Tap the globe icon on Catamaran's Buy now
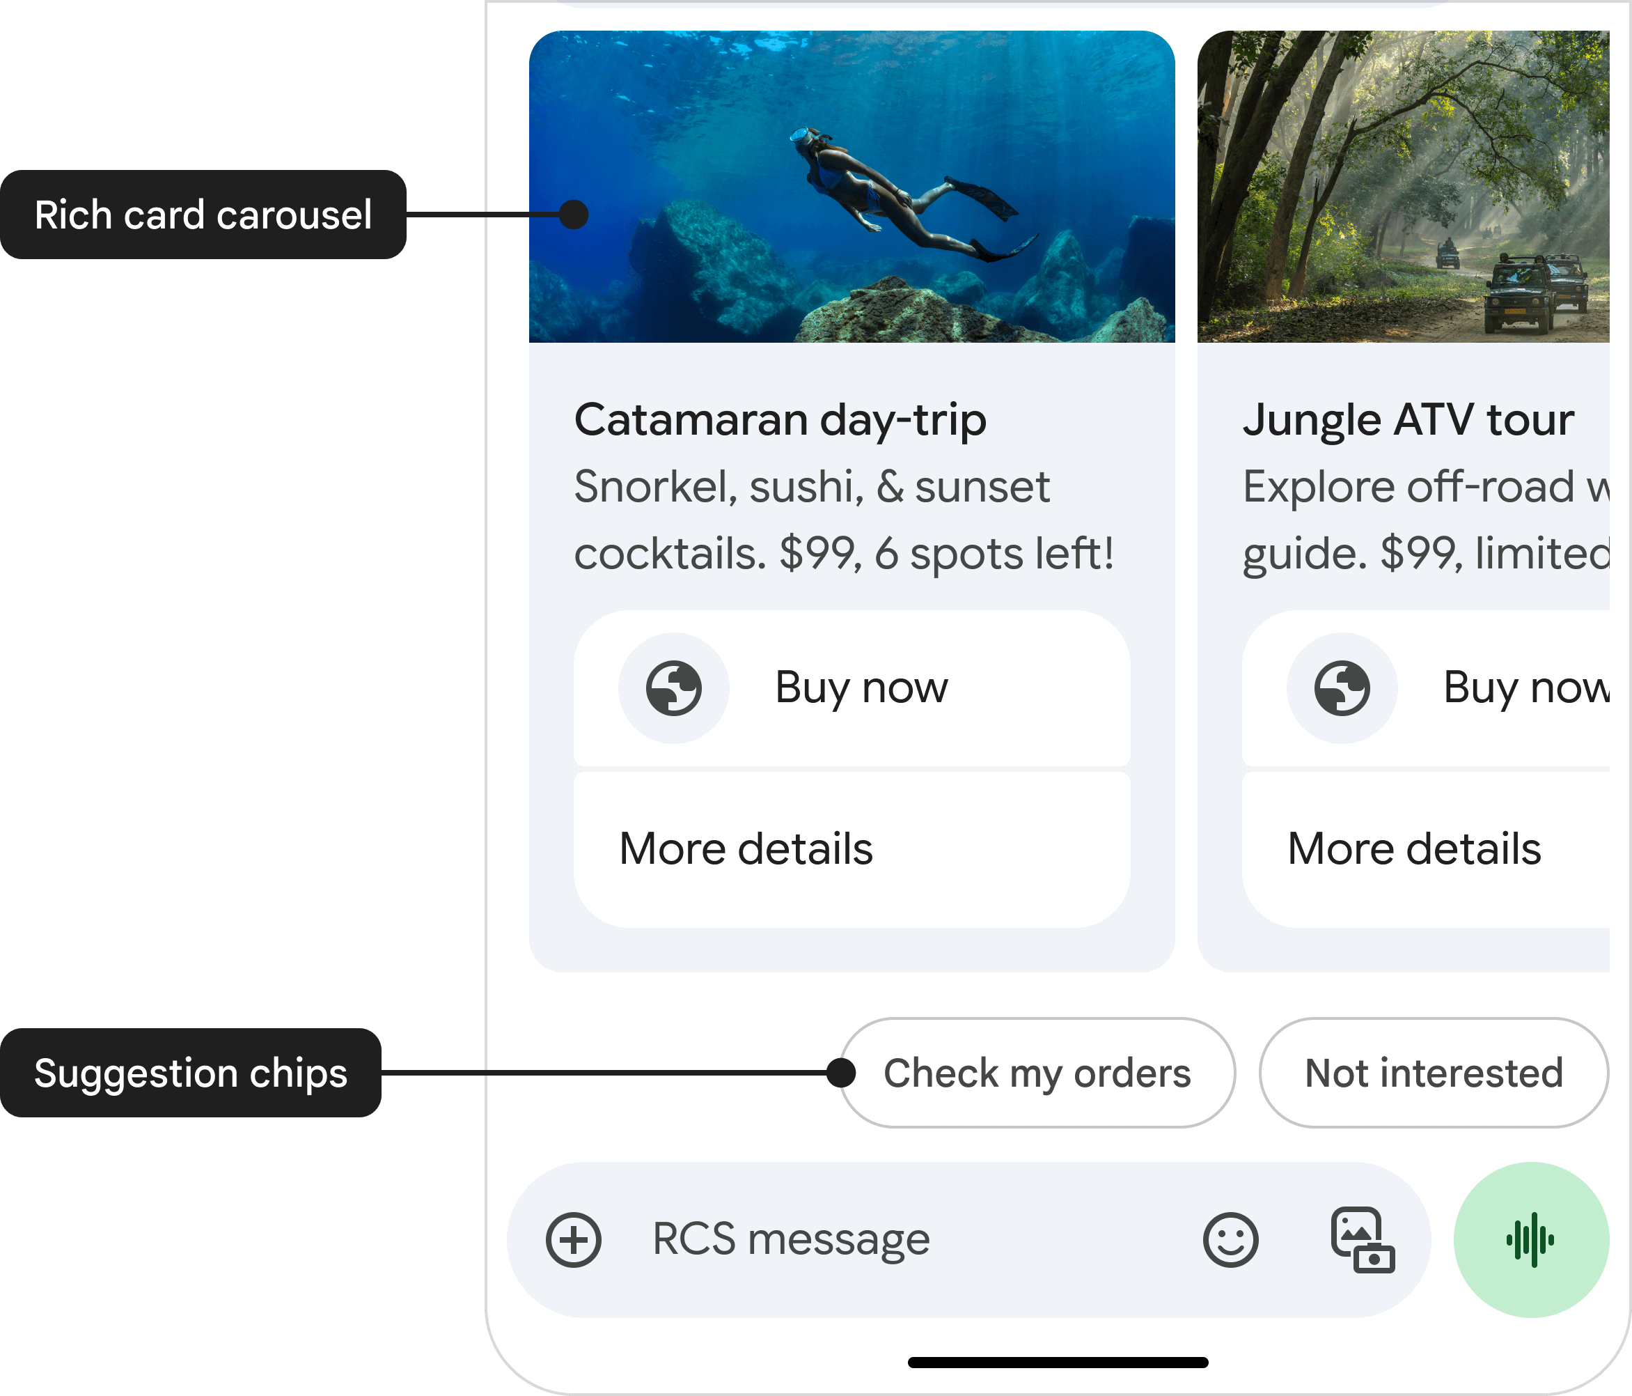The image size is (1632, 1396). [674, 688]
